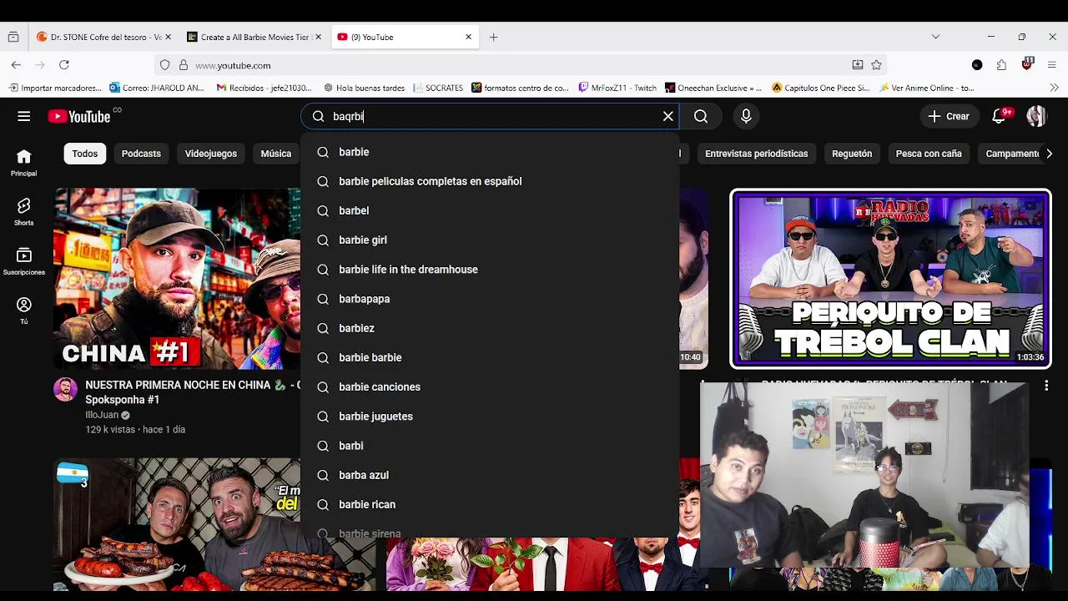Open the 'Hola buenas tardes' bookmark
The height and width of the screenshot is (601, 1068).
(364, 88)
